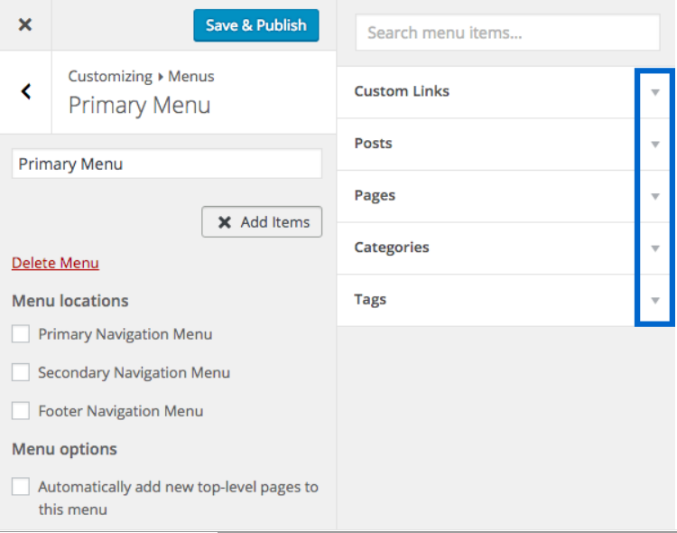Open the Pages section dropdown arrow
Screen dimensions: 677x533
(x=655, y=196)
